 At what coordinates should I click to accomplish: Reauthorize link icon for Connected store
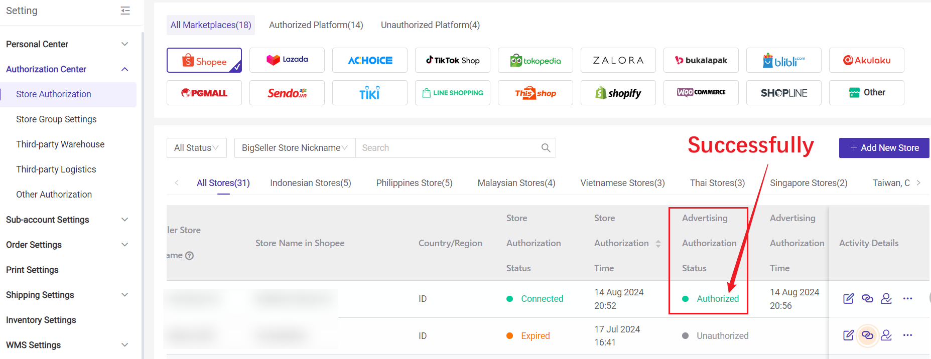click(x=867, y=298)
